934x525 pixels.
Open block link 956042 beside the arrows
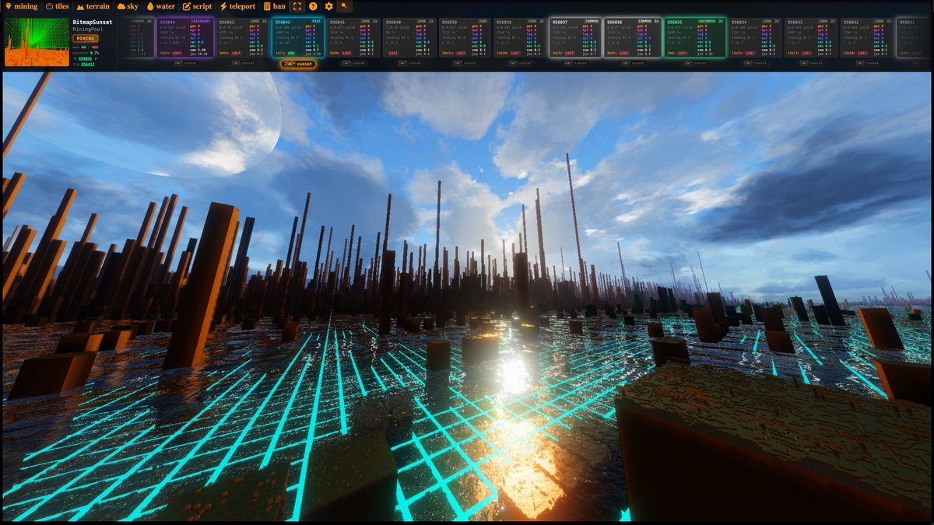(x=86, y=58)
